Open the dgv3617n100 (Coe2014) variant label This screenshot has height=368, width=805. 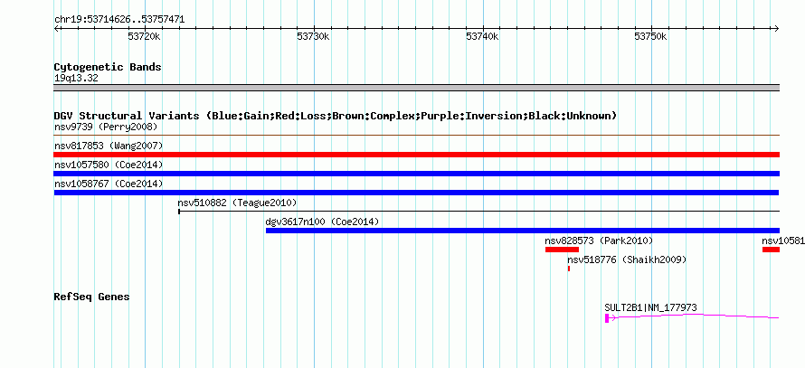(322, 222)
